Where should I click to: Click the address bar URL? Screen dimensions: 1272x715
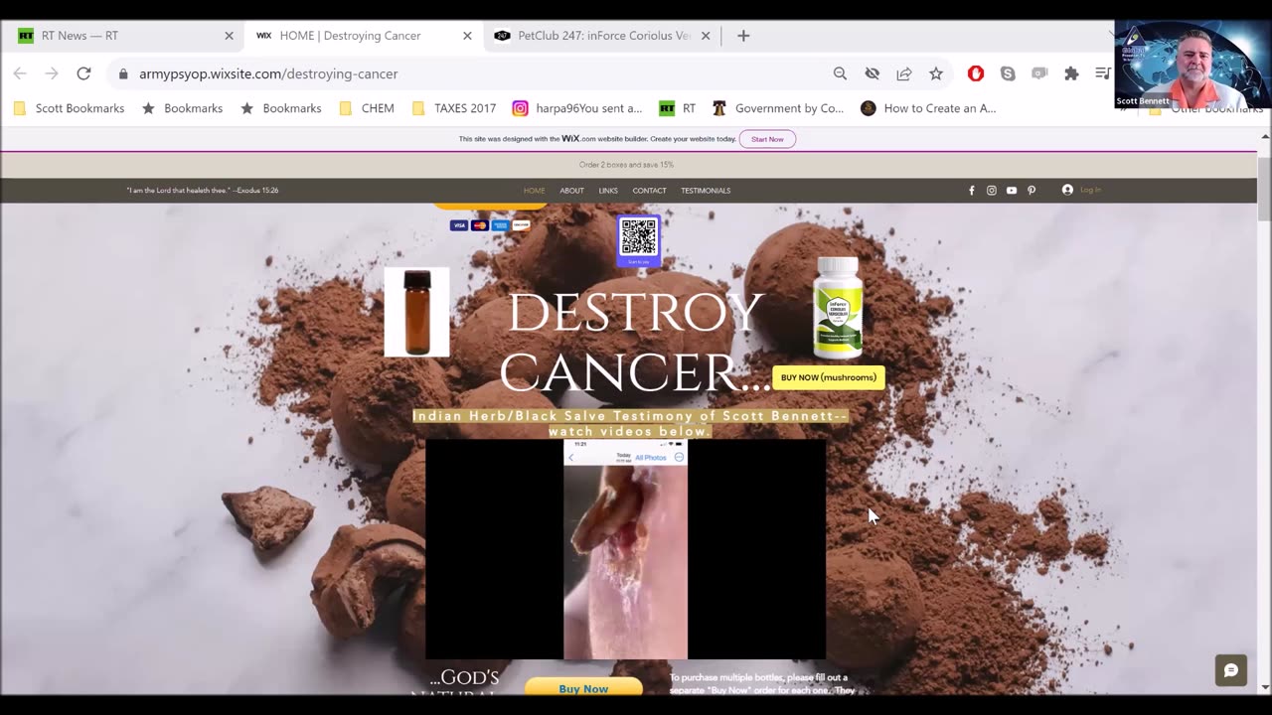point(268,73)
